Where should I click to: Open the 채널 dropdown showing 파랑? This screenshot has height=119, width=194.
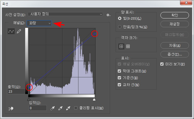(x=39, y=23)
